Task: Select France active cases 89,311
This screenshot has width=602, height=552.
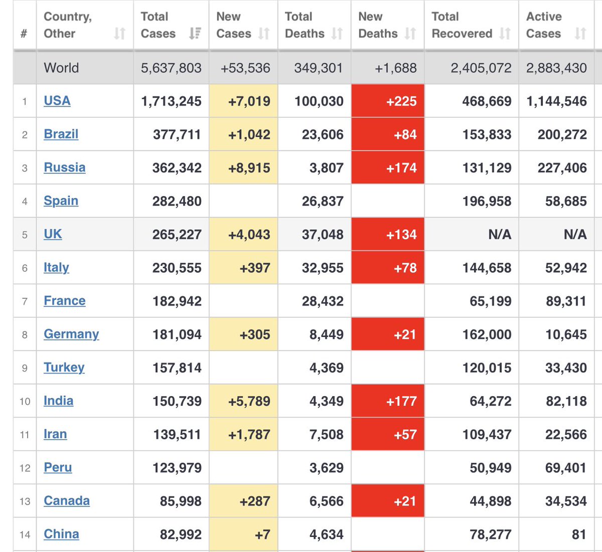Action: tap(566, 301)
